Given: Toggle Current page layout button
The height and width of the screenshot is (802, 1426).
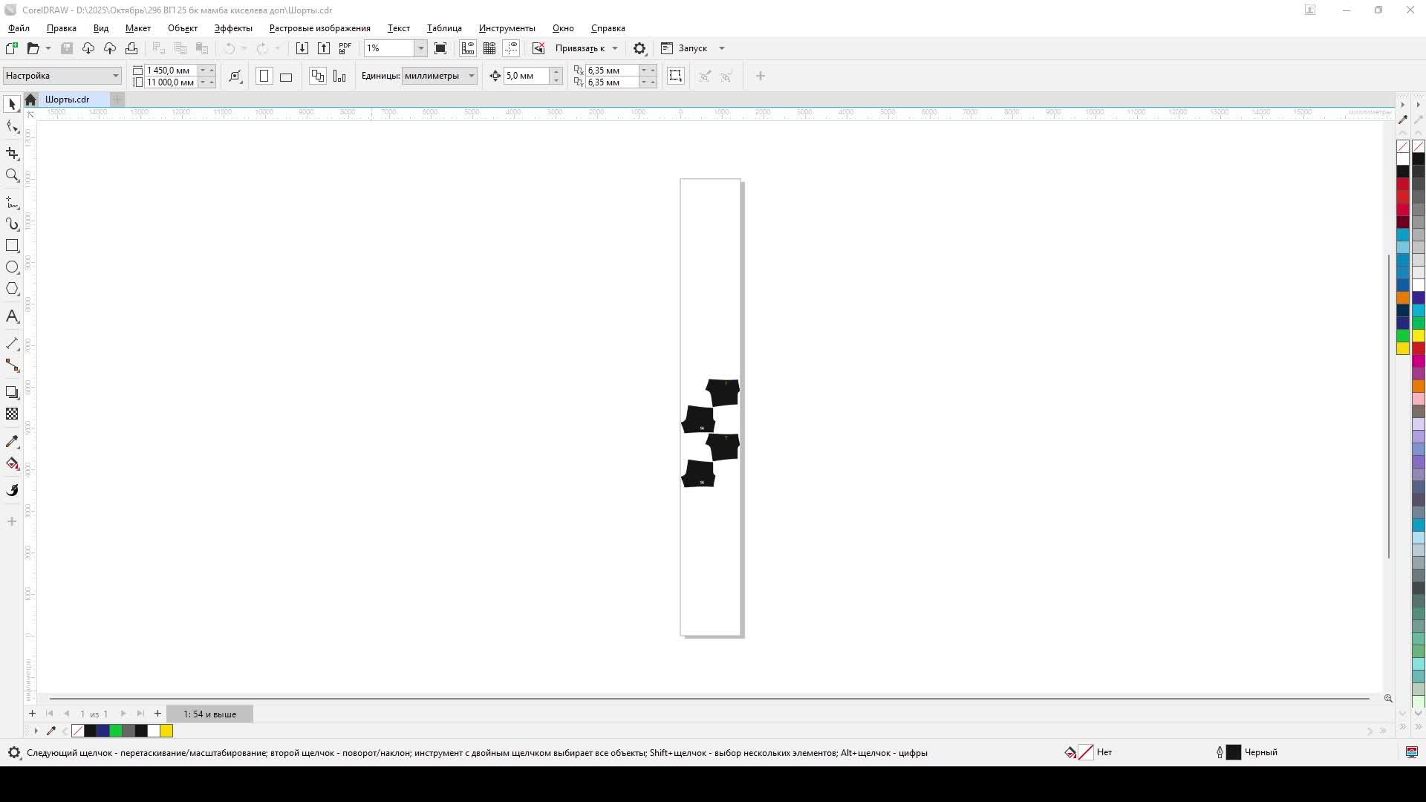Looking at the screenshot, I should click(x=339, y=76).
